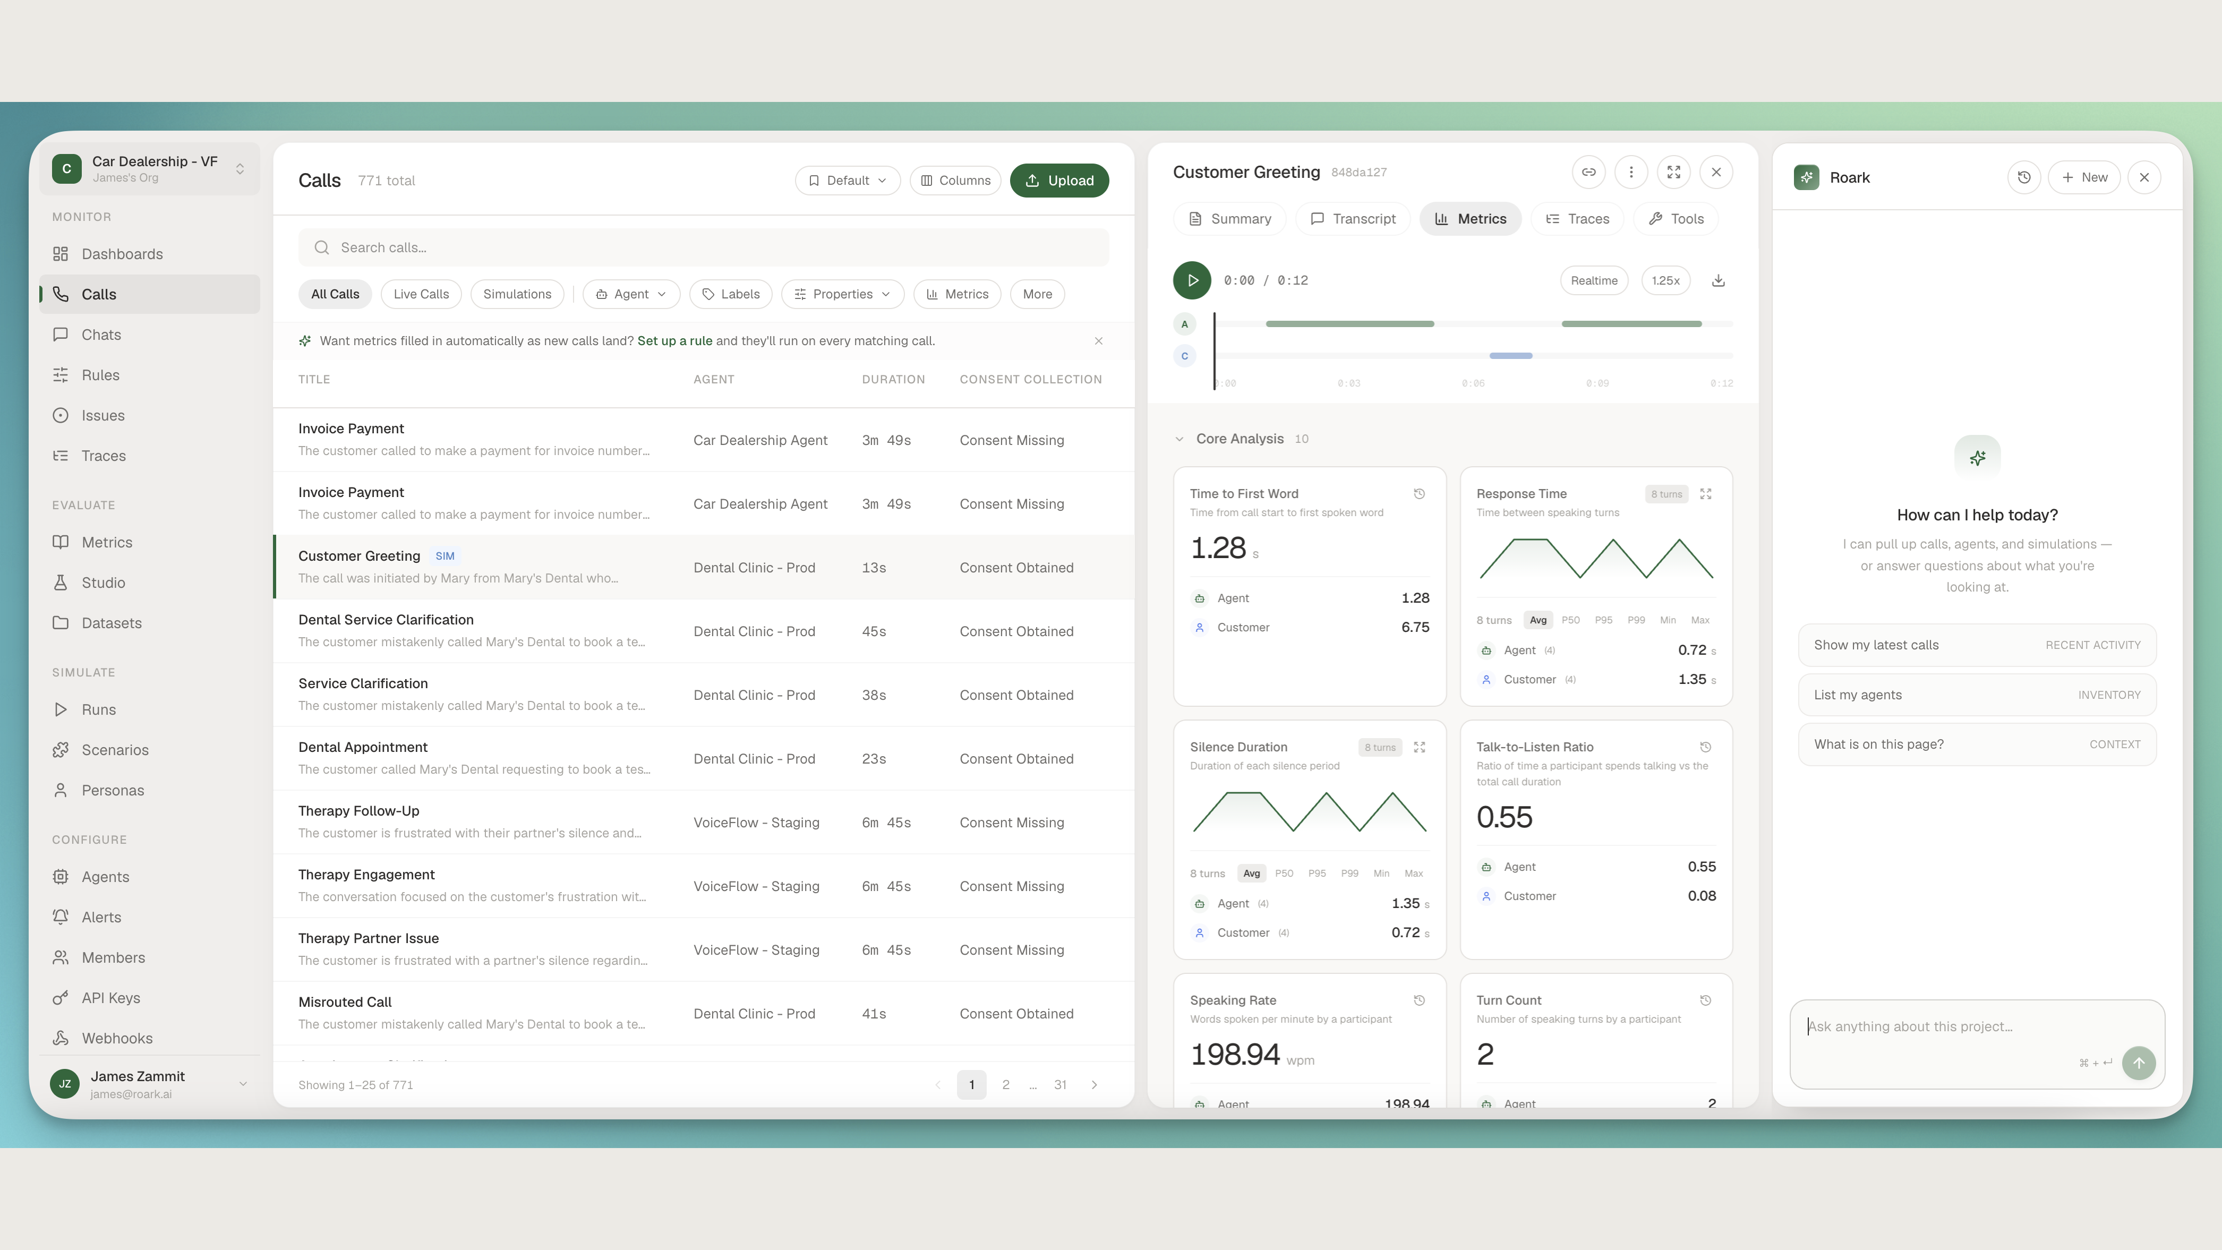Download the call audio recording
This screenshot has width=2222, height=1250.
click(x=1718, y=280)
